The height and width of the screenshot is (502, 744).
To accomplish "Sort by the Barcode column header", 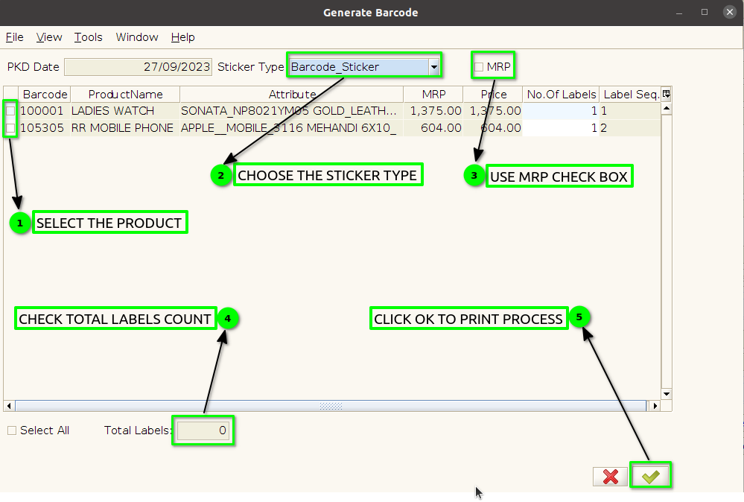I will coord(45,95).
